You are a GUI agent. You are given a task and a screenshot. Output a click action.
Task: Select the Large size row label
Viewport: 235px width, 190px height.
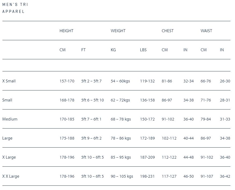point(7,138)
